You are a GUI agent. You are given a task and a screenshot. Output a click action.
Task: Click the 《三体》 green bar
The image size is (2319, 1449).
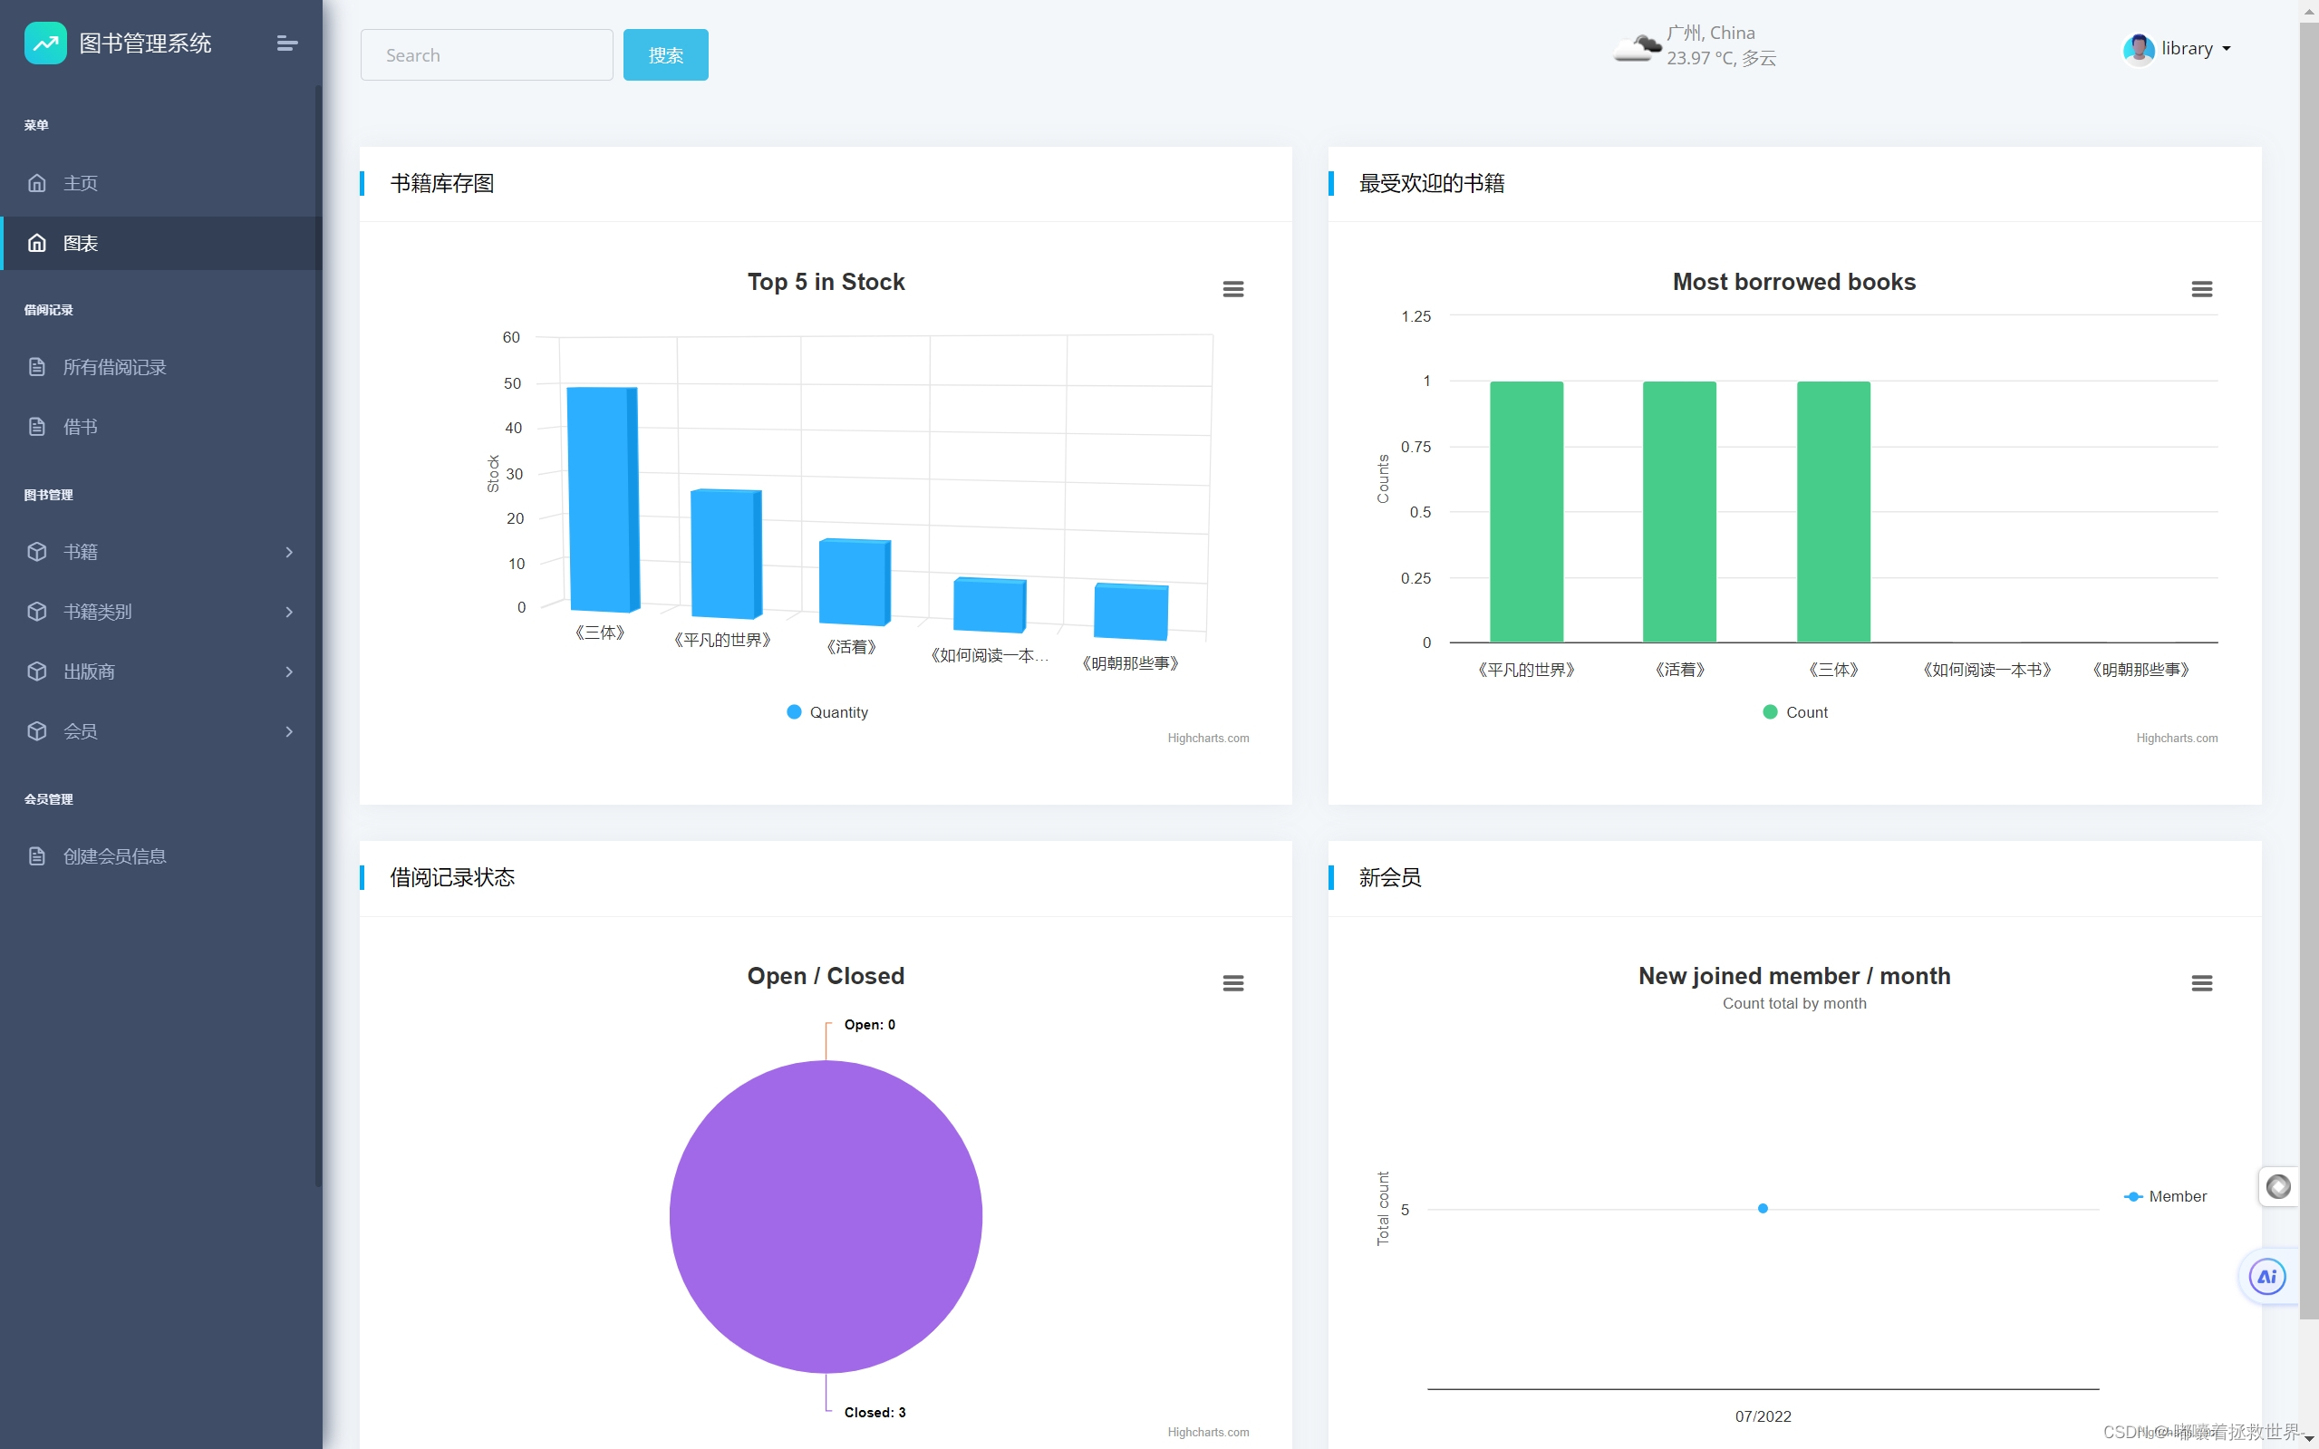coord(1833,512)
